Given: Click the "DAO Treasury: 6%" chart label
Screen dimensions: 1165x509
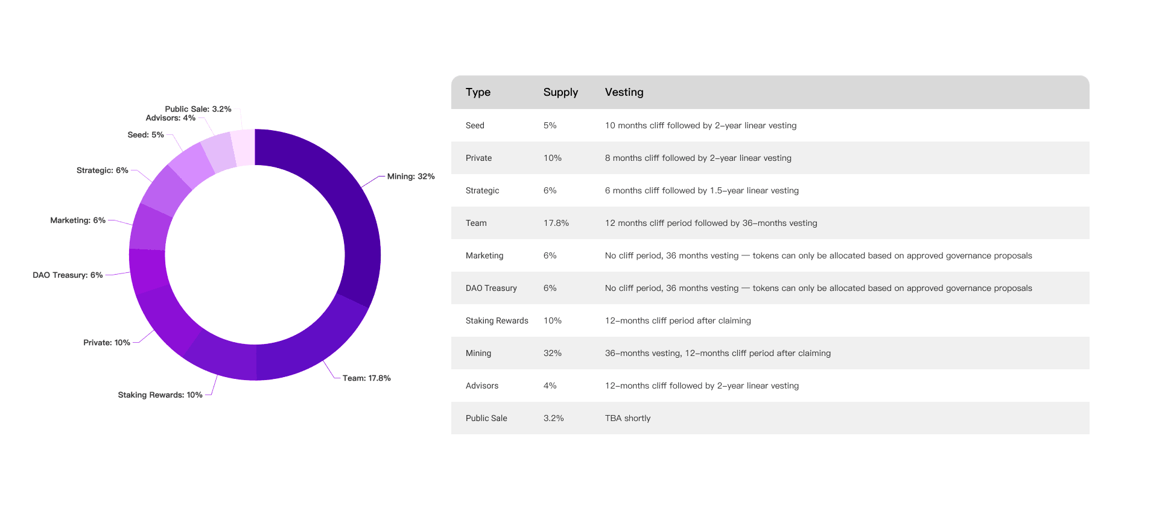Looking at the screenshot, I should point(68,275).
